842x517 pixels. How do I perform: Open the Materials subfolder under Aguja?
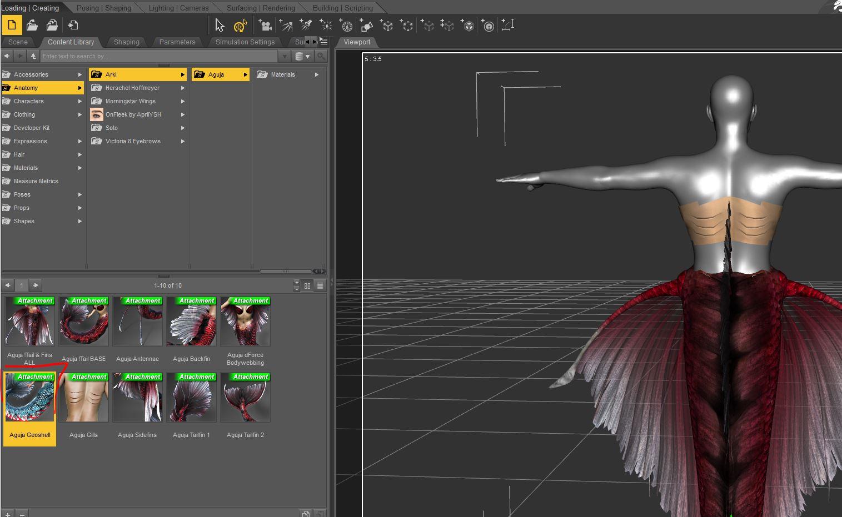pos(283,74)
